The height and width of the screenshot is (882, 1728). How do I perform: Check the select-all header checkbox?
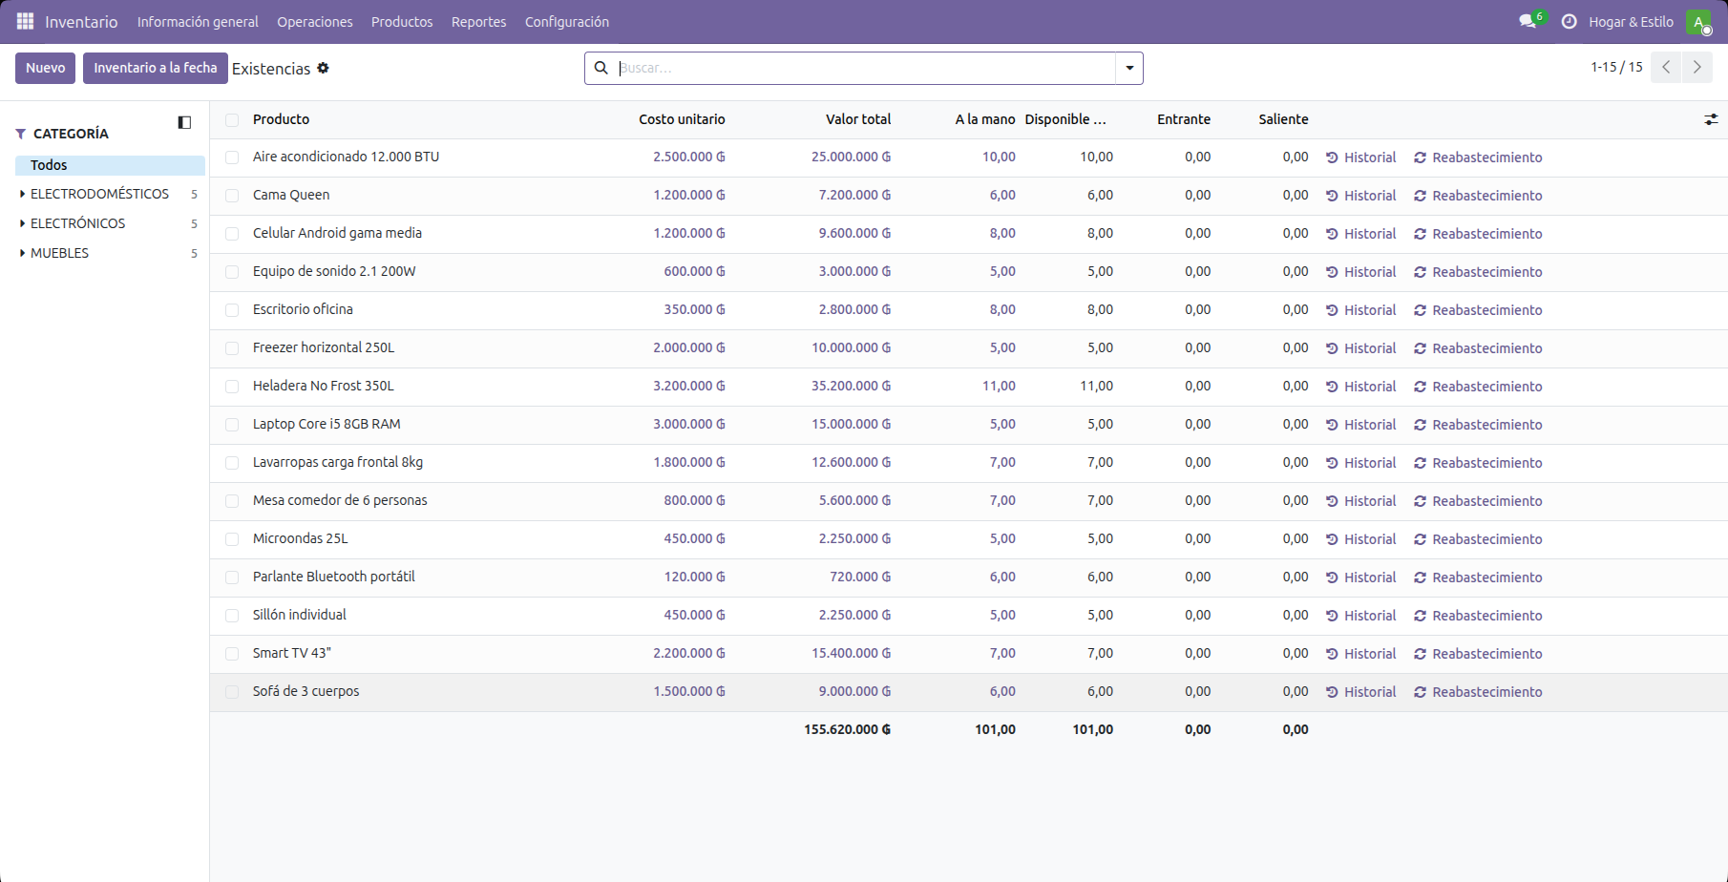[232, 119]
